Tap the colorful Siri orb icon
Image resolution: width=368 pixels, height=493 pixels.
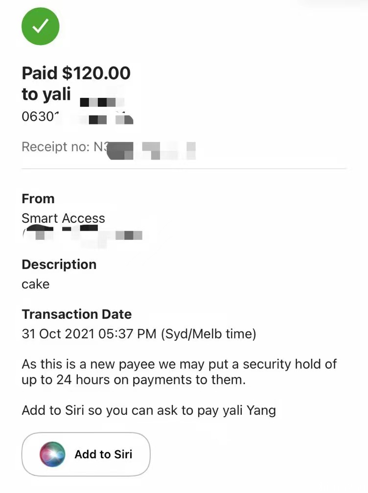pos(52,454)
